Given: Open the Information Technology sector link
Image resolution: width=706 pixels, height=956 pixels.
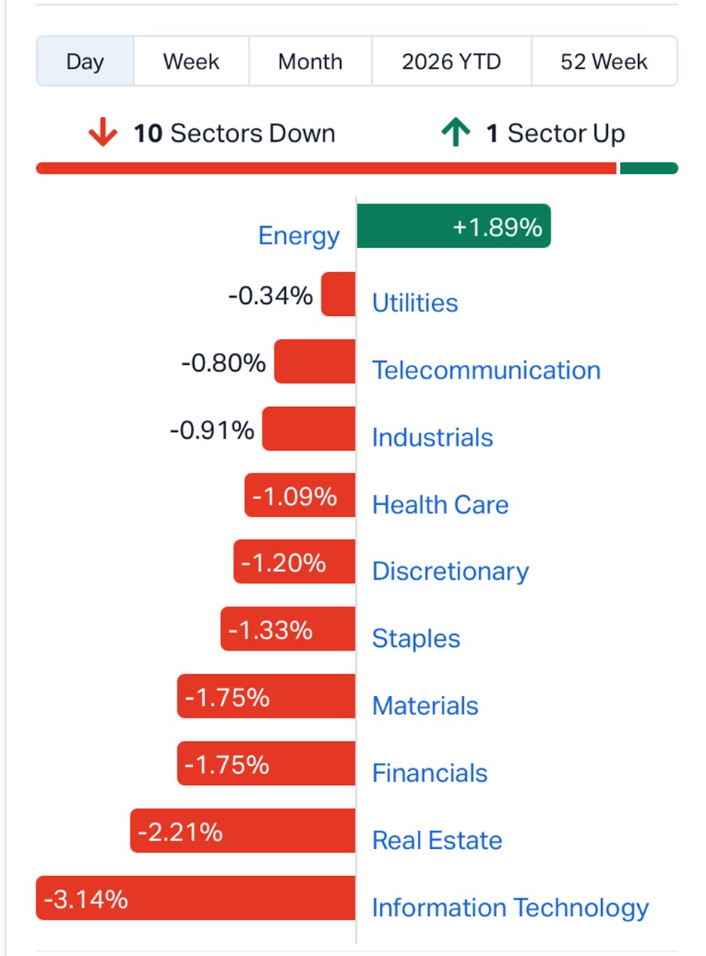Looking at the screenshot, I should tap(510, 907).
